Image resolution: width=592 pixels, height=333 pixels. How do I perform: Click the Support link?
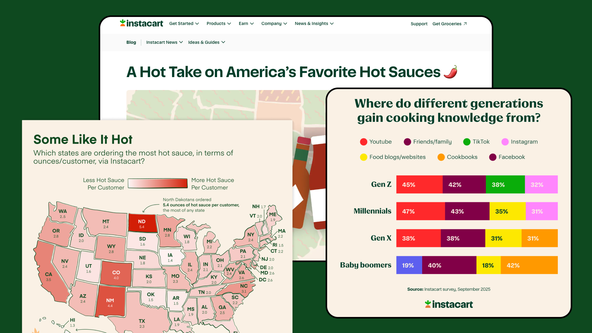tap(419, 24)
